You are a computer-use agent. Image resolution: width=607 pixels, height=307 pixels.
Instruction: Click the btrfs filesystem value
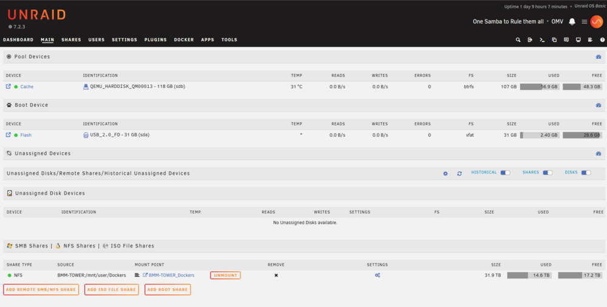pyautogui.click(x=469, y=87)
